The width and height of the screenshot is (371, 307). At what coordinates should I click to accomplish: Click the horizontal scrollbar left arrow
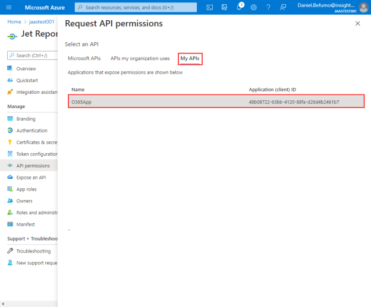coord(3,303)
